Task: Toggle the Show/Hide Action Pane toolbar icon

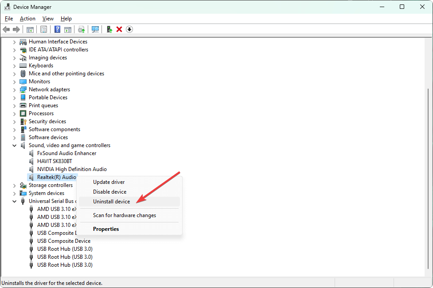Action: (68, 29)
